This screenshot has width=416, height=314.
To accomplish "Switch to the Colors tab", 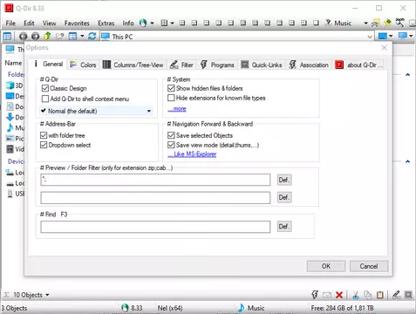I will (83, 65).
